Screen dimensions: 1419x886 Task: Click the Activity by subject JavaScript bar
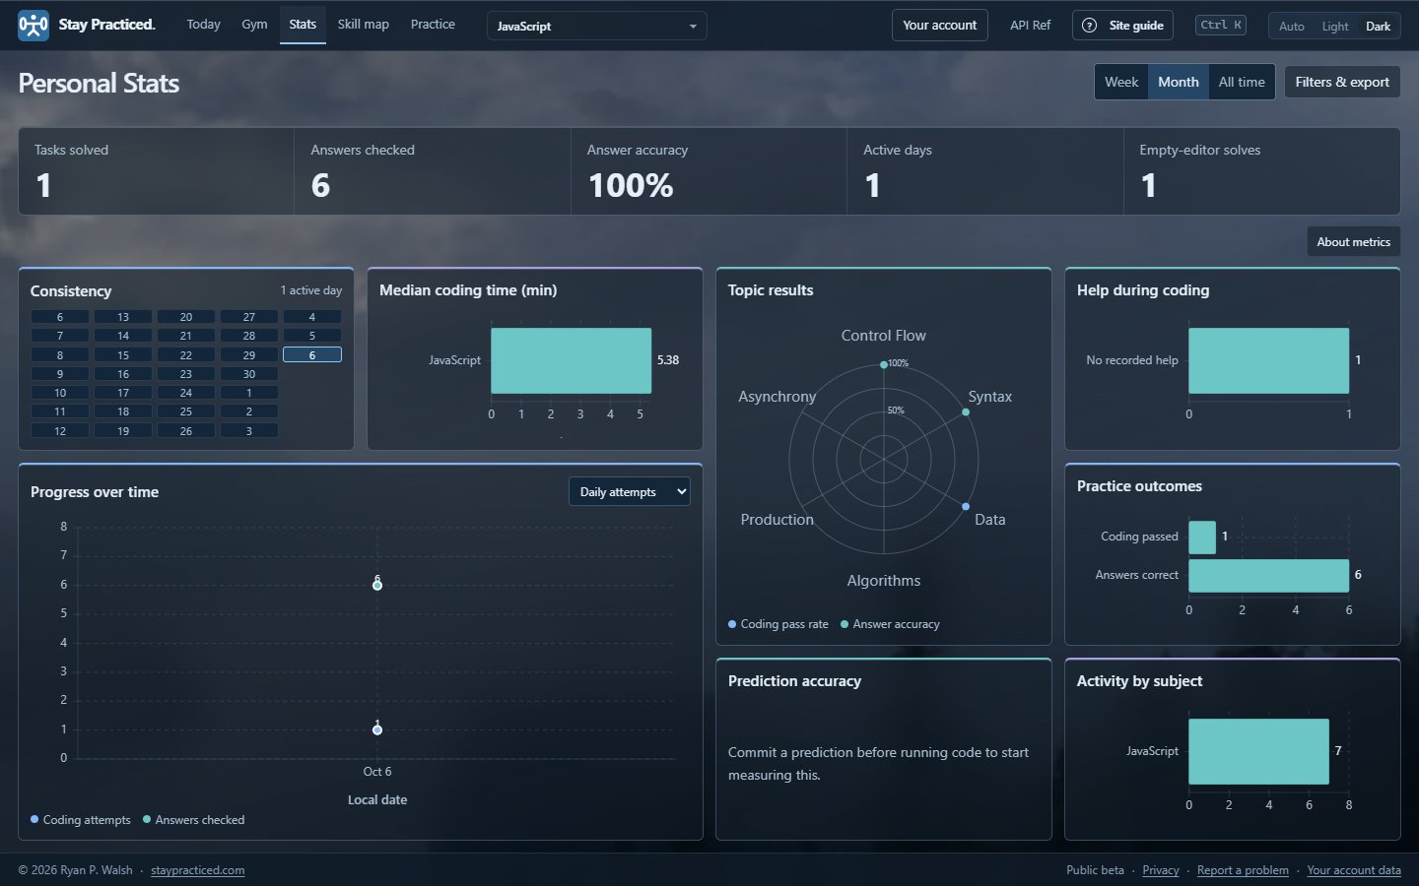pos(1258,751)
